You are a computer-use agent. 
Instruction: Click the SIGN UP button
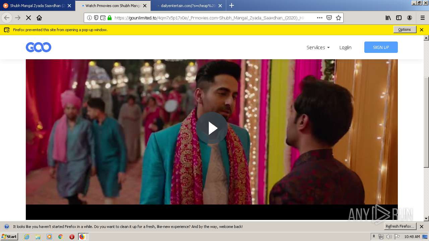point(381,47)
